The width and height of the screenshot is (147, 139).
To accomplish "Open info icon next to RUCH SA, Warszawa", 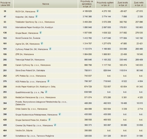I will point(38,11).
